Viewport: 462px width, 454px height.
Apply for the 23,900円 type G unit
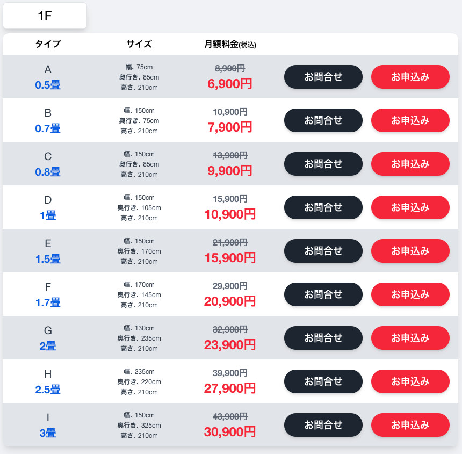click(x=410, y=337)
